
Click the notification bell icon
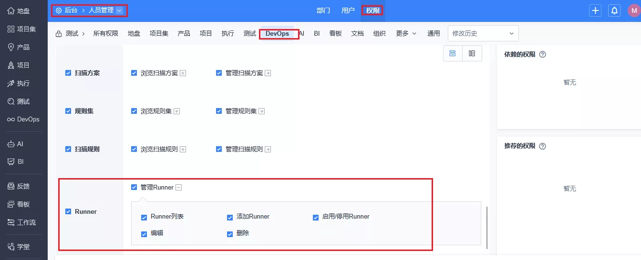[615, 10]
